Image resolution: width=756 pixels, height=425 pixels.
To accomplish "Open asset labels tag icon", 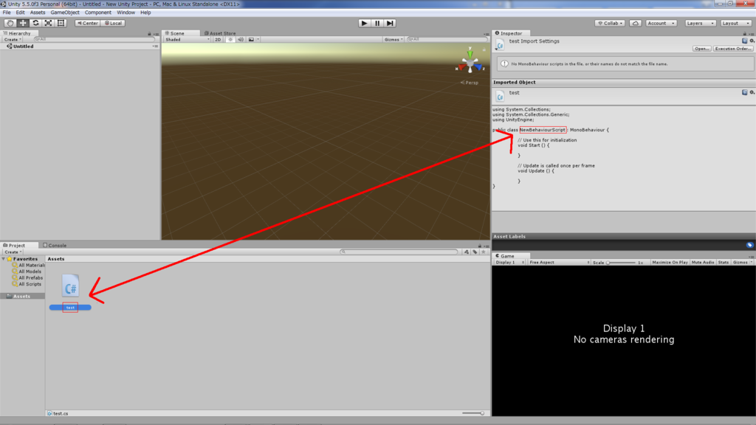I will pyautogui.click(x=750, y=245).
